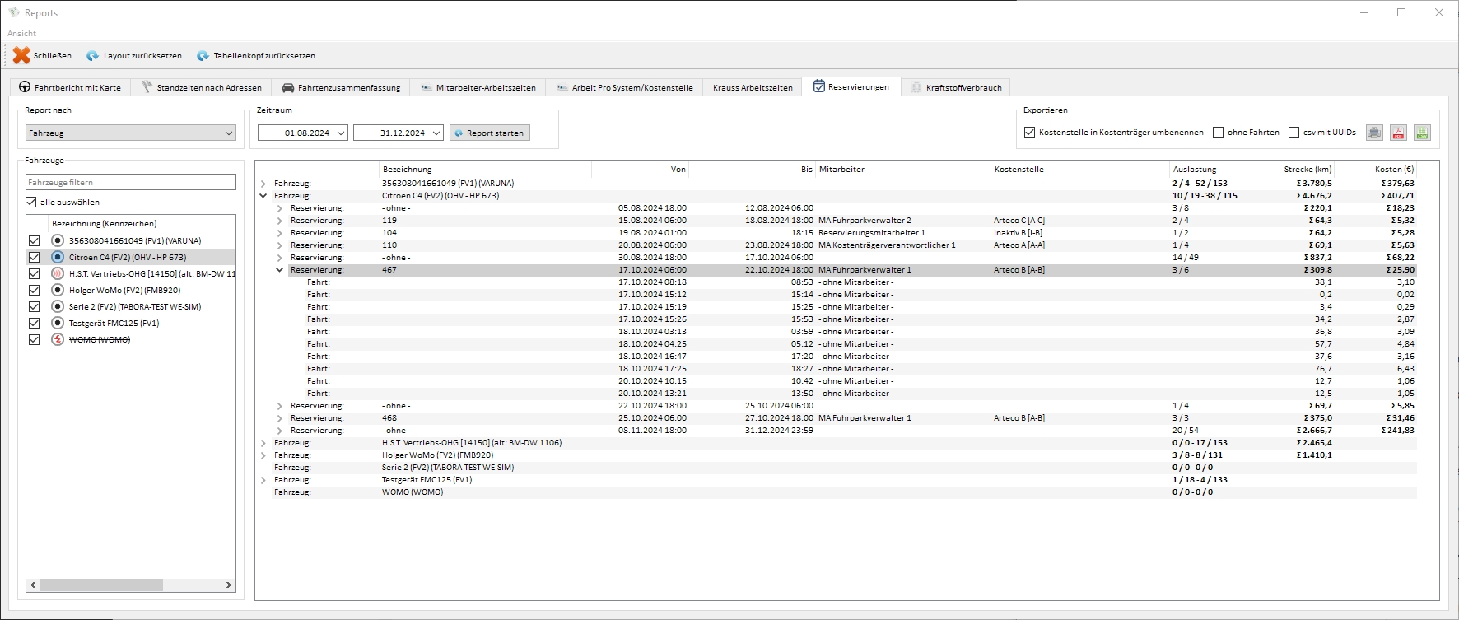Click the 'Fahrzeuge filtern' search field
Image resolution: width=1459 pixels, height=620 pixels.
click(x=131, y=183)
